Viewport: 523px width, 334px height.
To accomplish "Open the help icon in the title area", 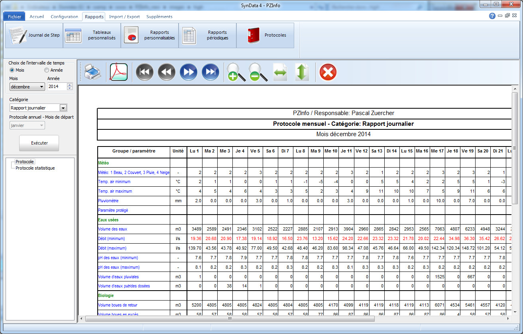I will tap(492, 16).
